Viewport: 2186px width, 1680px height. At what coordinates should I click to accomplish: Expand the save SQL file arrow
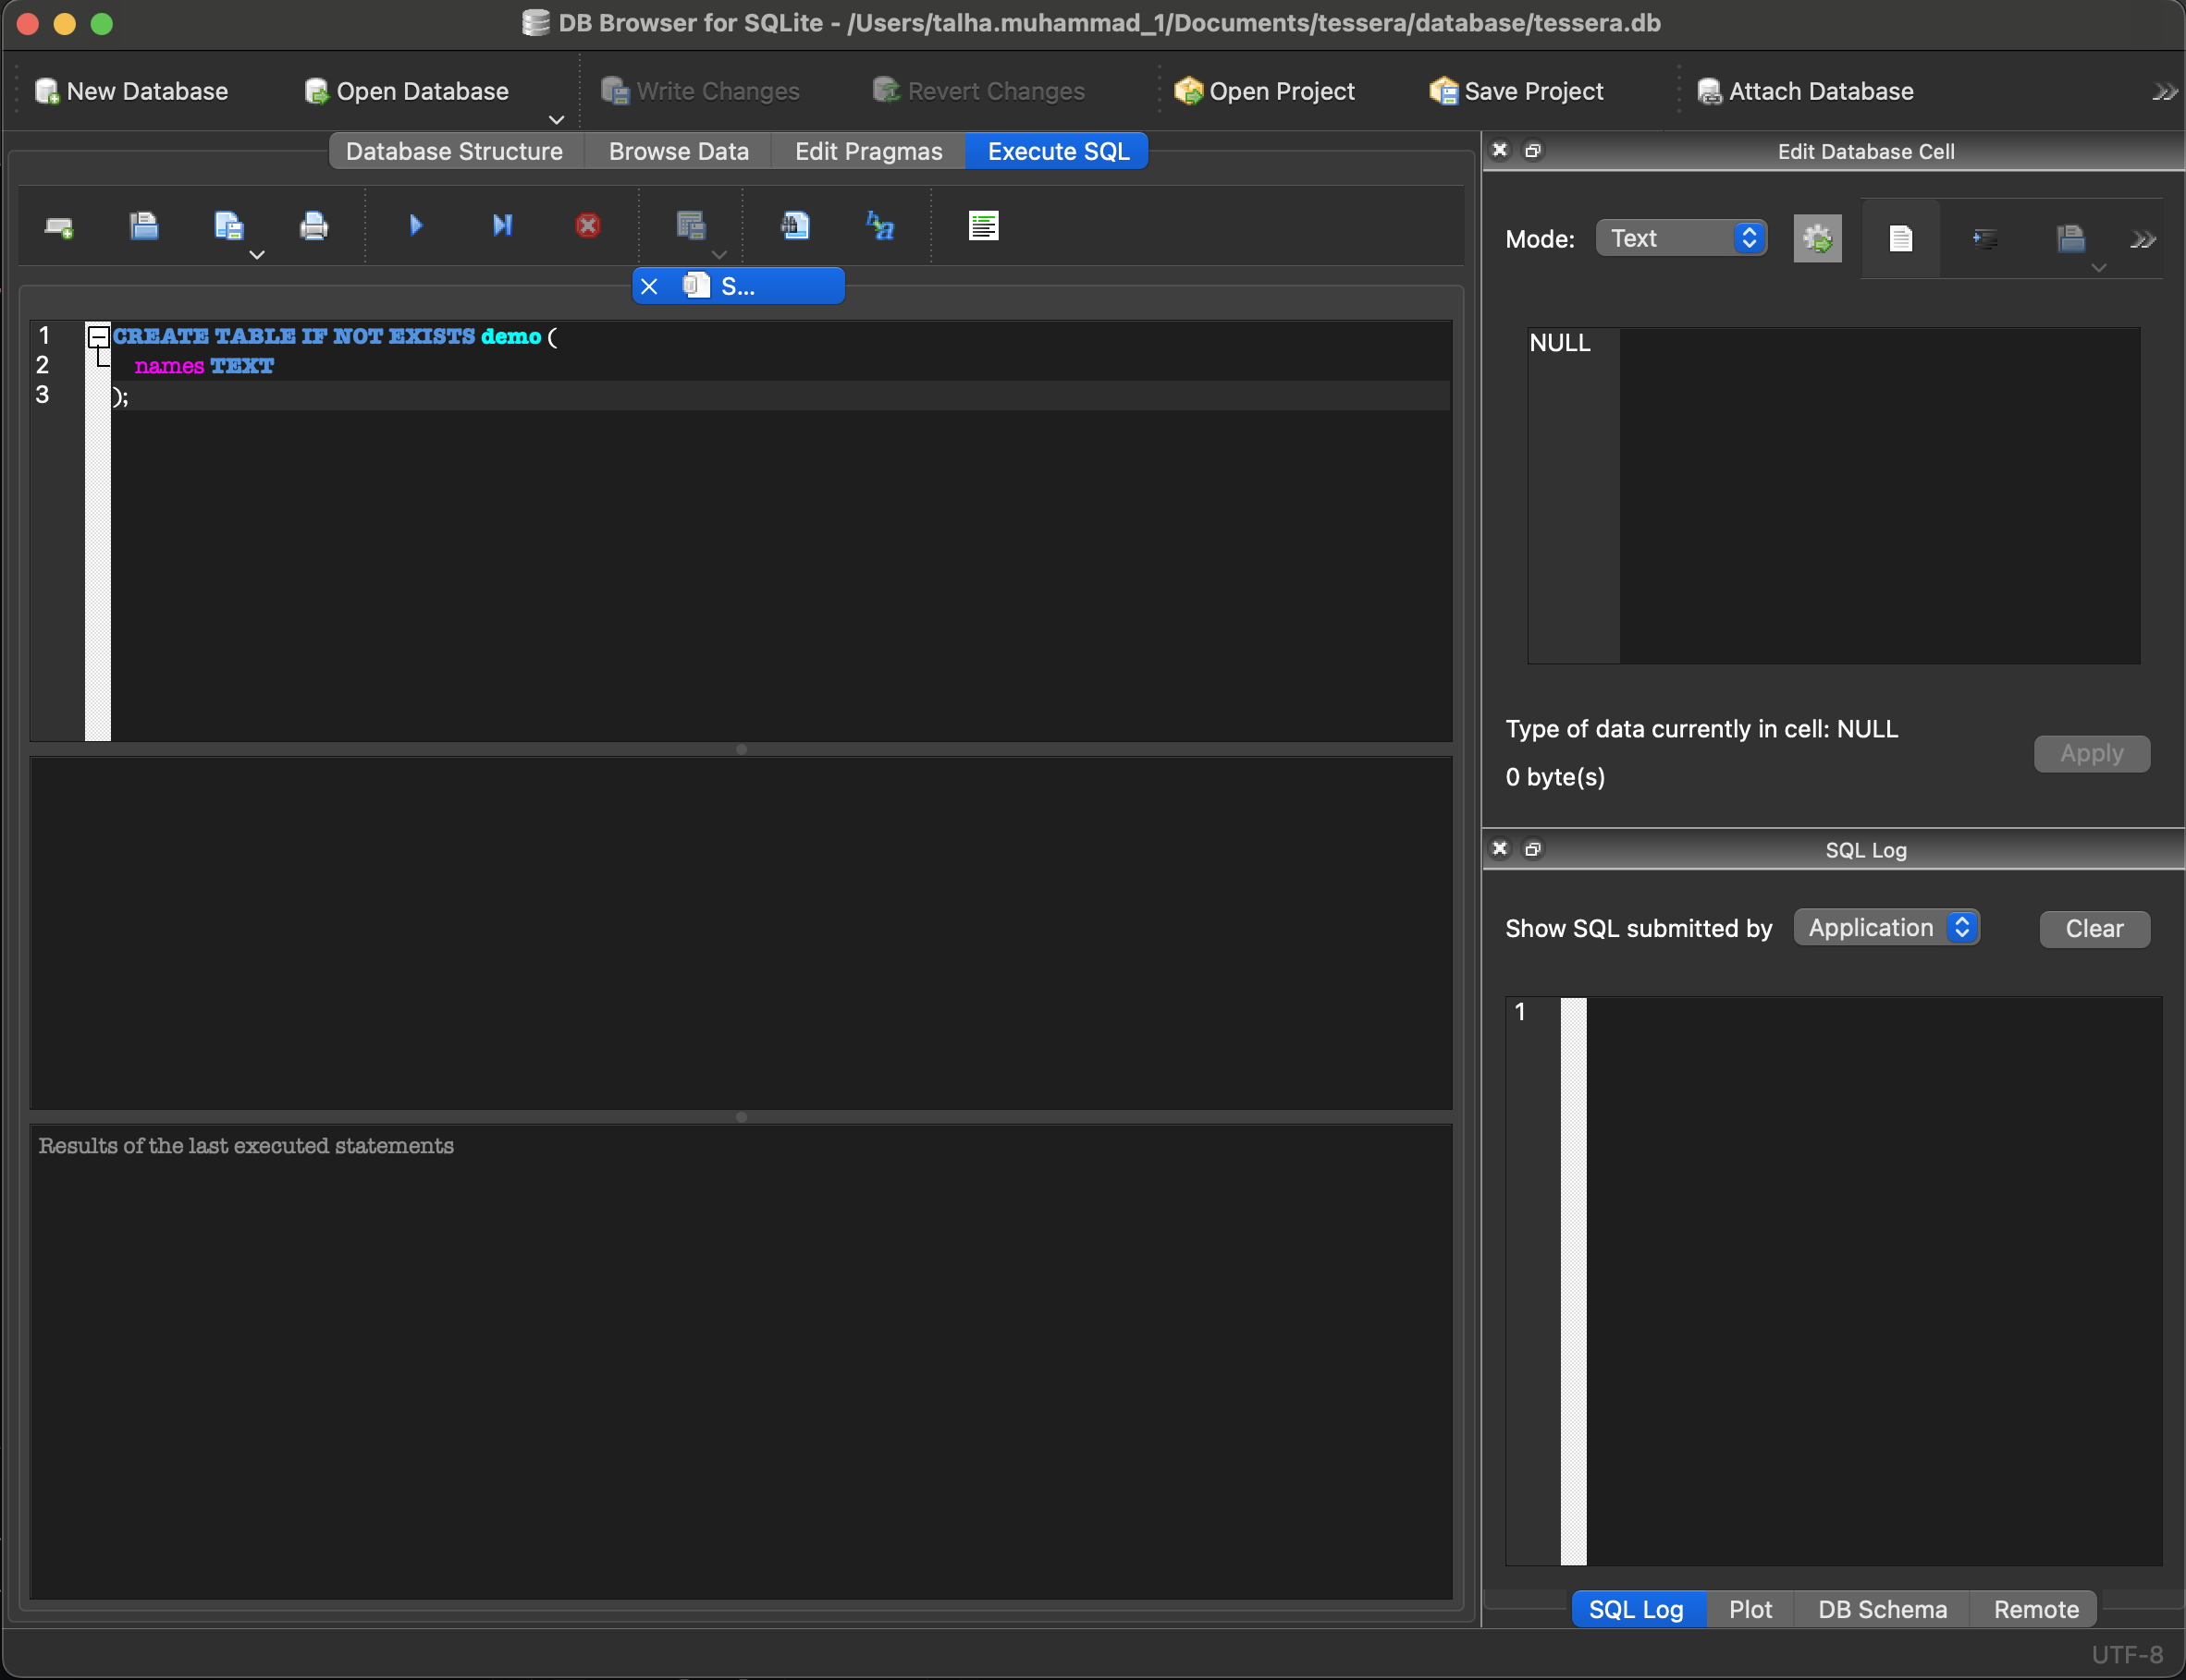pos(256,255)
